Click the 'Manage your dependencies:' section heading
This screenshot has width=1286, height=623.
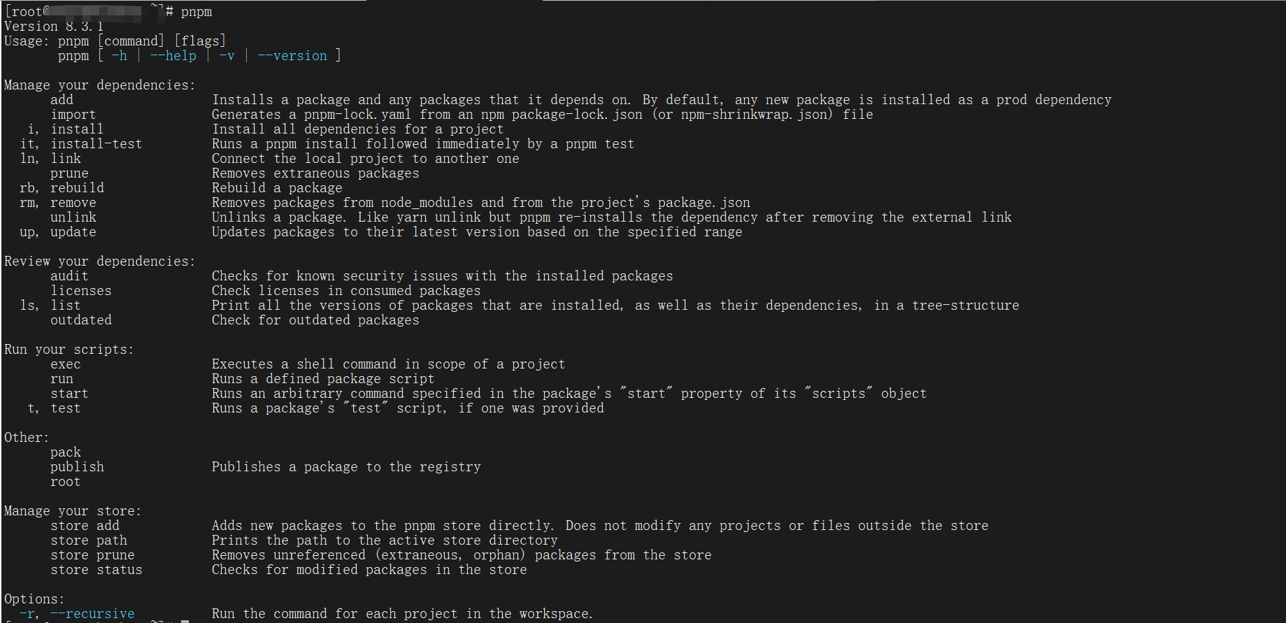(x=100, y=85)
